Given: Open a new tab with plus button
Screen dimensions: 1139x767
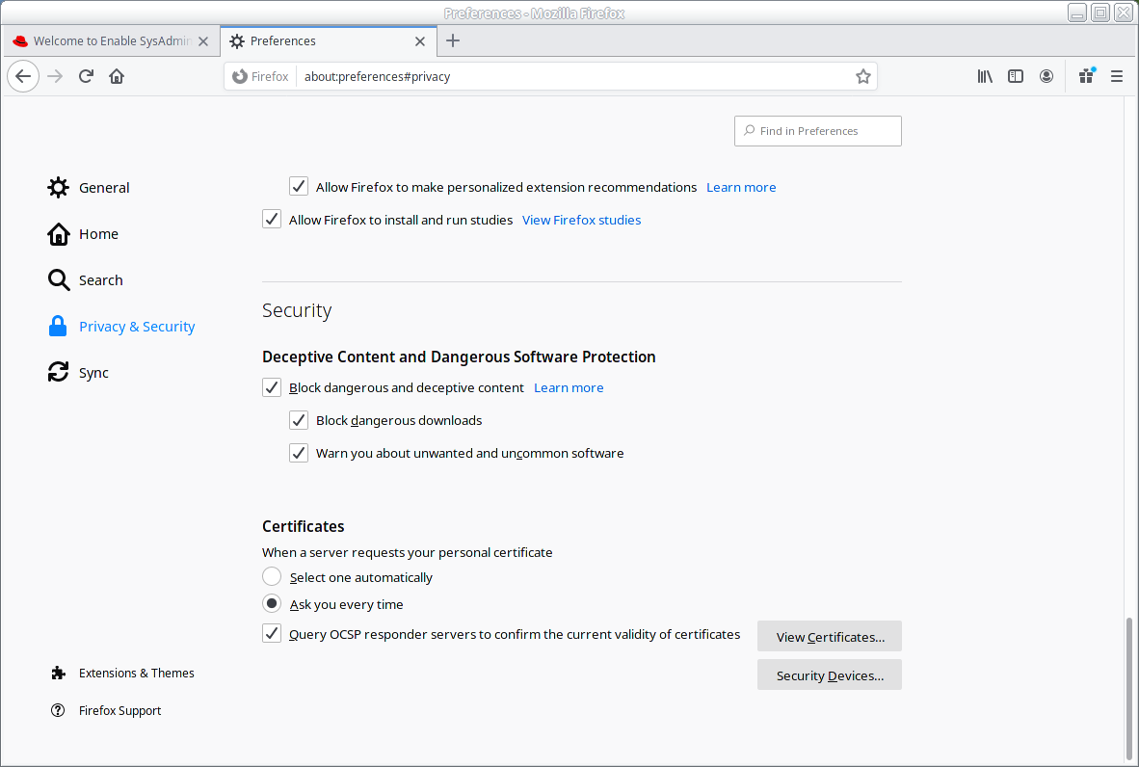Looking at the screenshot, I should 453,40.
